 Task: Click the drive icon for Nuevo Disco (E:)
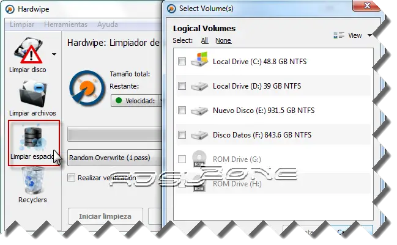point(199,111)
